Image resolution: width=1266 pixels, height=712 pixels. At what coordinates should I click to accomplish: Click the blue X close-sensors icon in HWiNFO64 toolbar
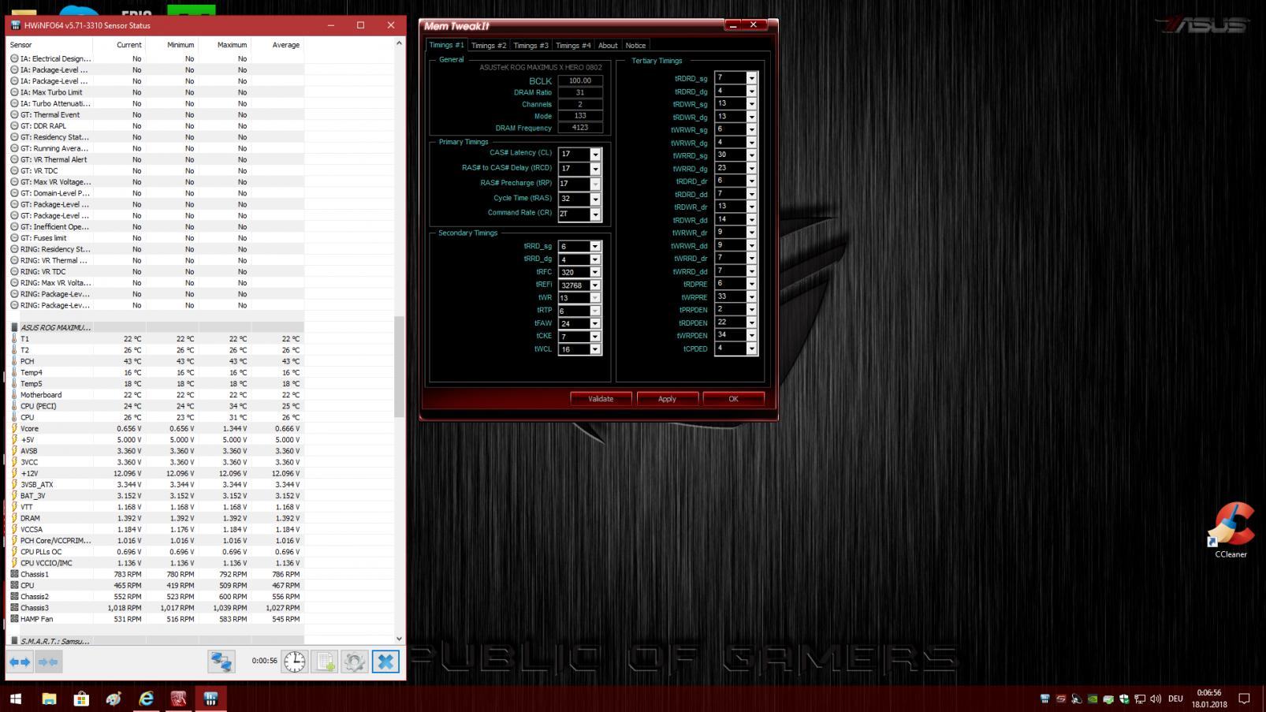(x=385, y=662)
